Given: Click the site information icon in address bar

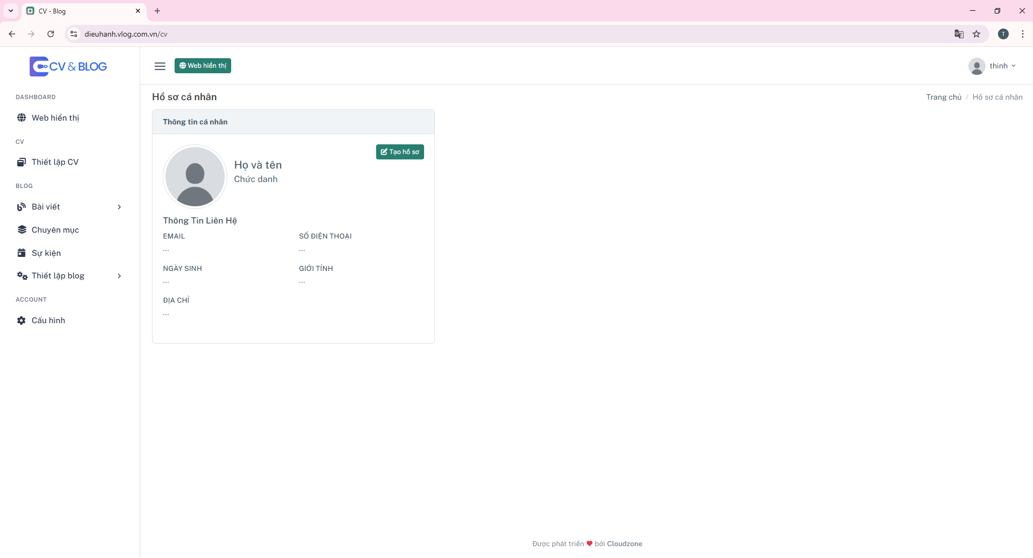Looking at the screenshot, I should (x=74, y=34).
